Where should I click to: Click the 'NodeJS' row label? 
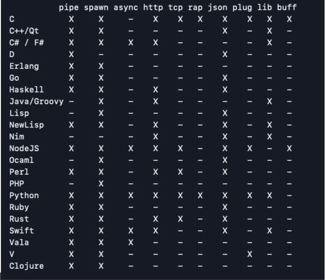point(24,148)
